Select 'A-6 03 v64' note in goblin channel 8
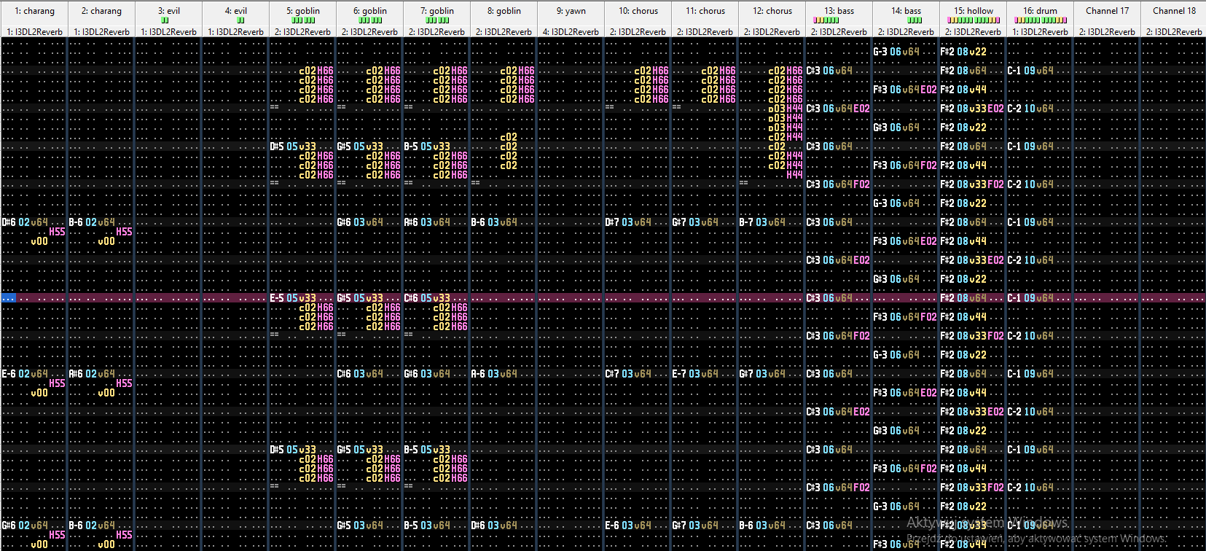Image resolution: width=1206 pixels, height=551 pixels. 494,374
